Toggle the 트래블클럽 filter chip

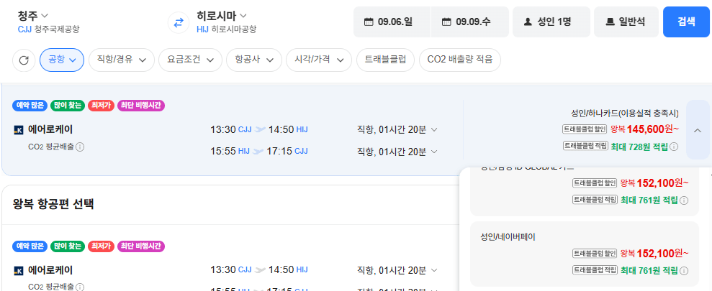(x=385, y=60)
